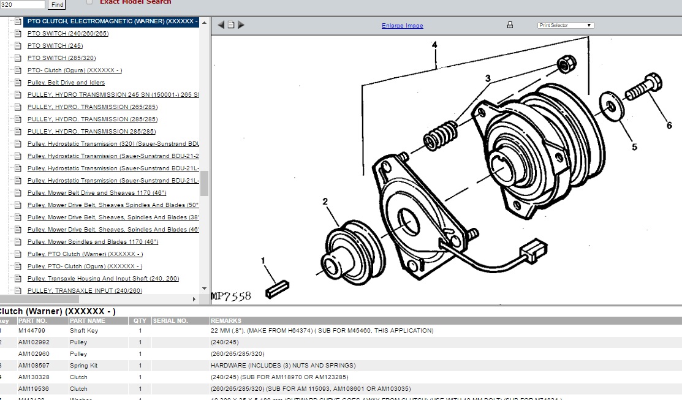
Task: Click remark HARDWARE (INCLUDES (3) NUTS AND SPRINGS)
Action: [283, 366]
